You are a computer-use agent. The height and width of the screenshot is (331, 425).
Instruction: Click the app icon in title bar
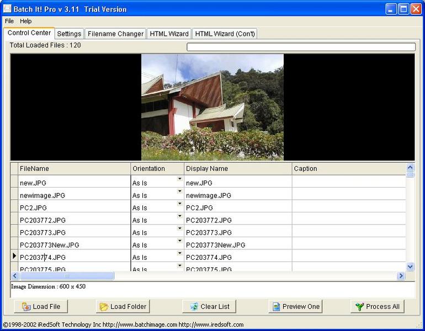click(7, 9)
